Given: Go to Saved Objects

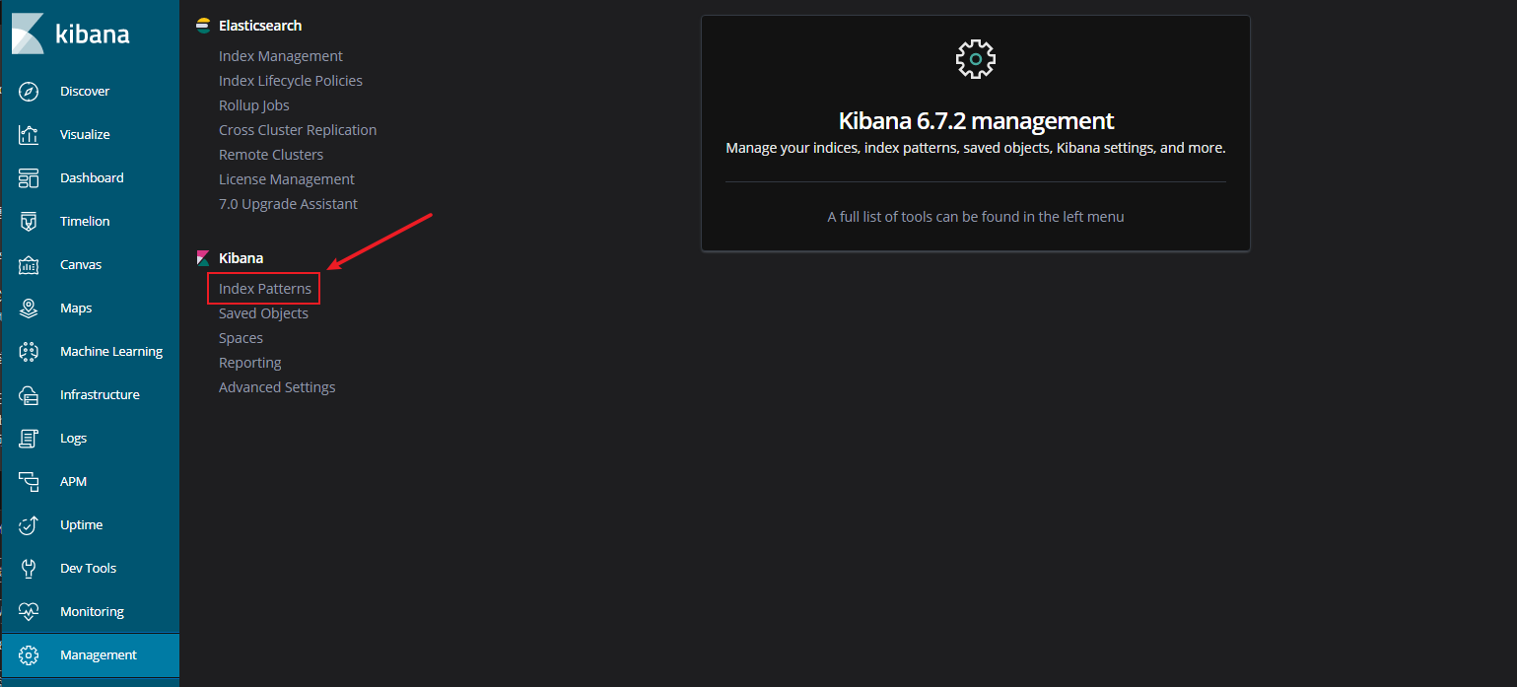Looking at the screenshot, I should pyautogui.click(x=263, y=313).
